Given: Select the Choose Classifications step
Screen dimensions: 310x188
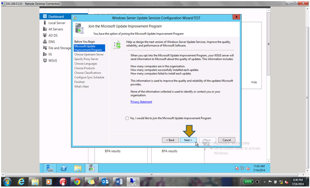Looking at the screenshot, I should pyautogui.click(x=87, y=73).
